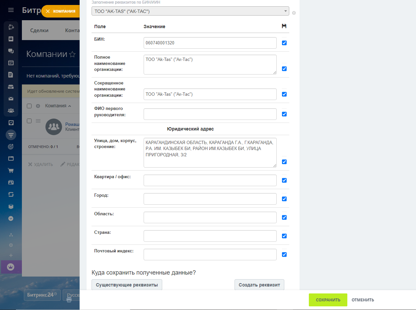Click Создать реквизит button
The image size is (416, 310).
(x=259, y=285)
